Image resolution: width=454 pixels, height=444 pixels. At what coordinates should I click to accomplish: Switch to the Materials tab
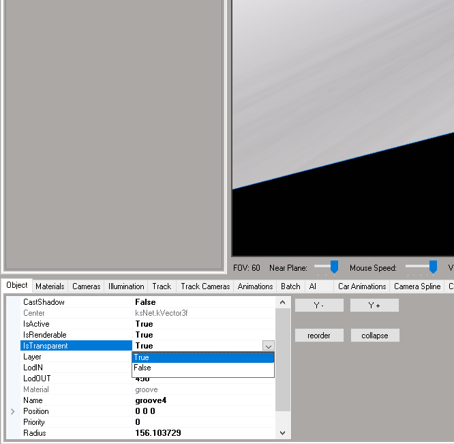tap(50, 286)
